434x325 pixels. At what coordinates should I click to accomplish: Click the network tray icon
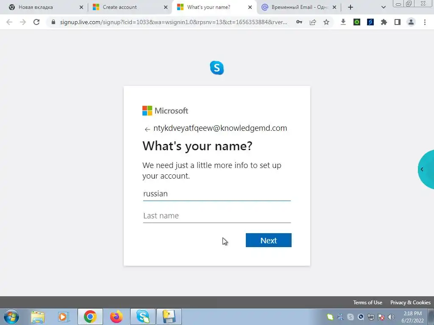click(x=371, y=317)
